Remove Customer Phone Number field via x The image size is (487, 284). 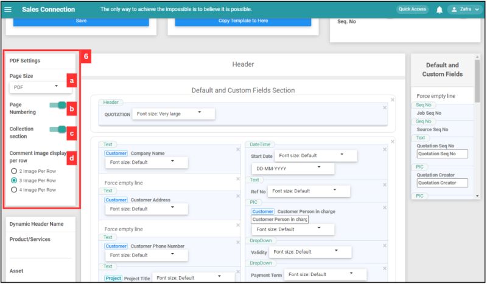pos(238,242)
